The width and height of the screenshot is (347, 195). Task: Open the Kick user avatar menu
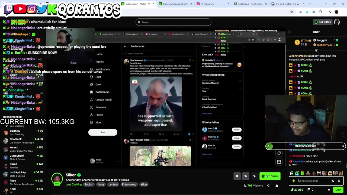pyautogui.click(x=337, y=22)
